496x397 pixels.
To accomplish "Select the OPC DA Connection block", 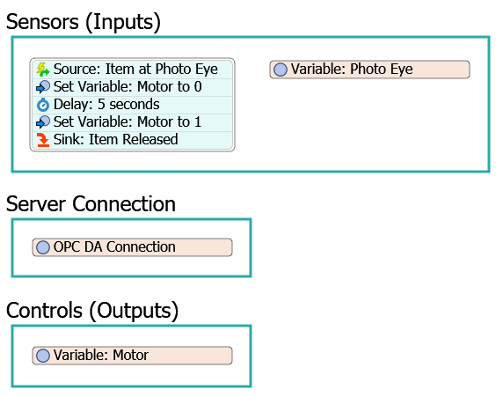I will (x=132, y=247).
